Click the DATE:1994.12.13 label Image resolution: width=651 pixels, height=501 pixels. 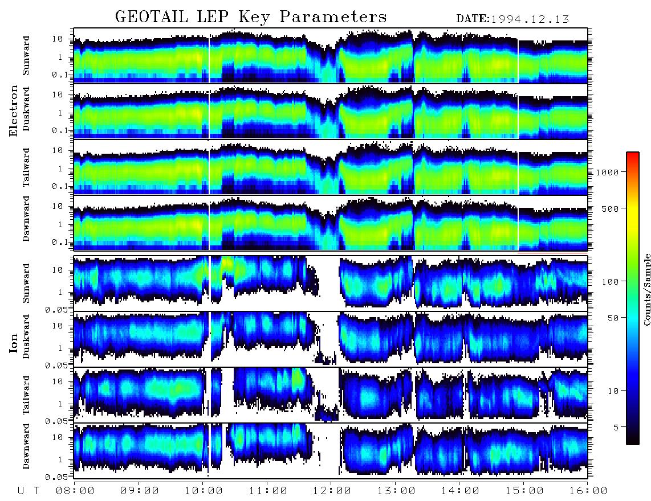pos(512,19)
